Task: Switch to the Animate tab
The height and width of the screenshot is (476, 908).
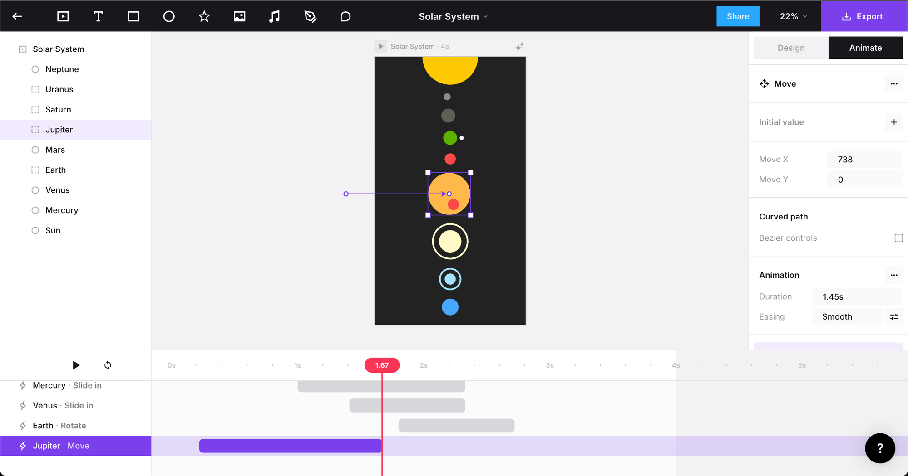Action: click(865, 48)
